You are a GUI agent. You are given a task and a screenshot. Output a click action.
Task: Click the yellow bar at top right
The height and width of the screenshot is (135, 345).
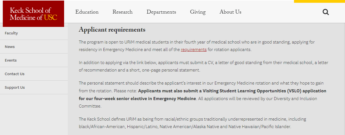coord(319,1)
